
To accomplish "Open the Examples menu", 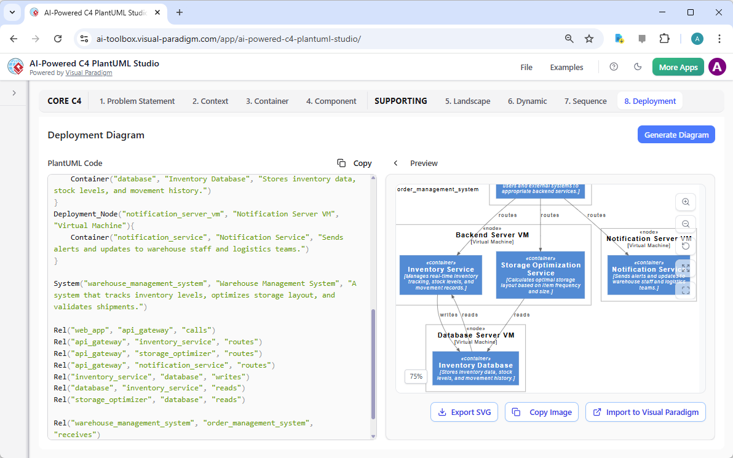I will pos(566,67).
